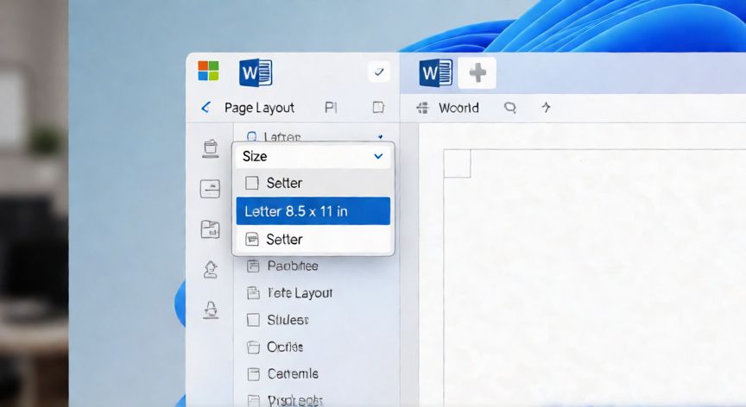Image resolution: width=746 pixels, height=407 pixels.
Task: Open the Cerremls list item
Action: (x=293, y=373)
